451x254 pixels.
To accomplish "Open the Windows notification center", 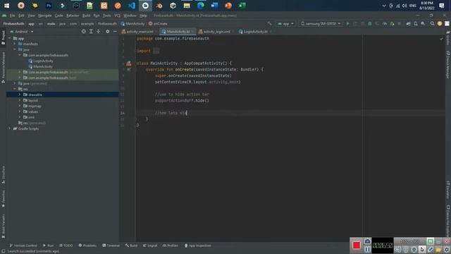I will tap(442, 6).
